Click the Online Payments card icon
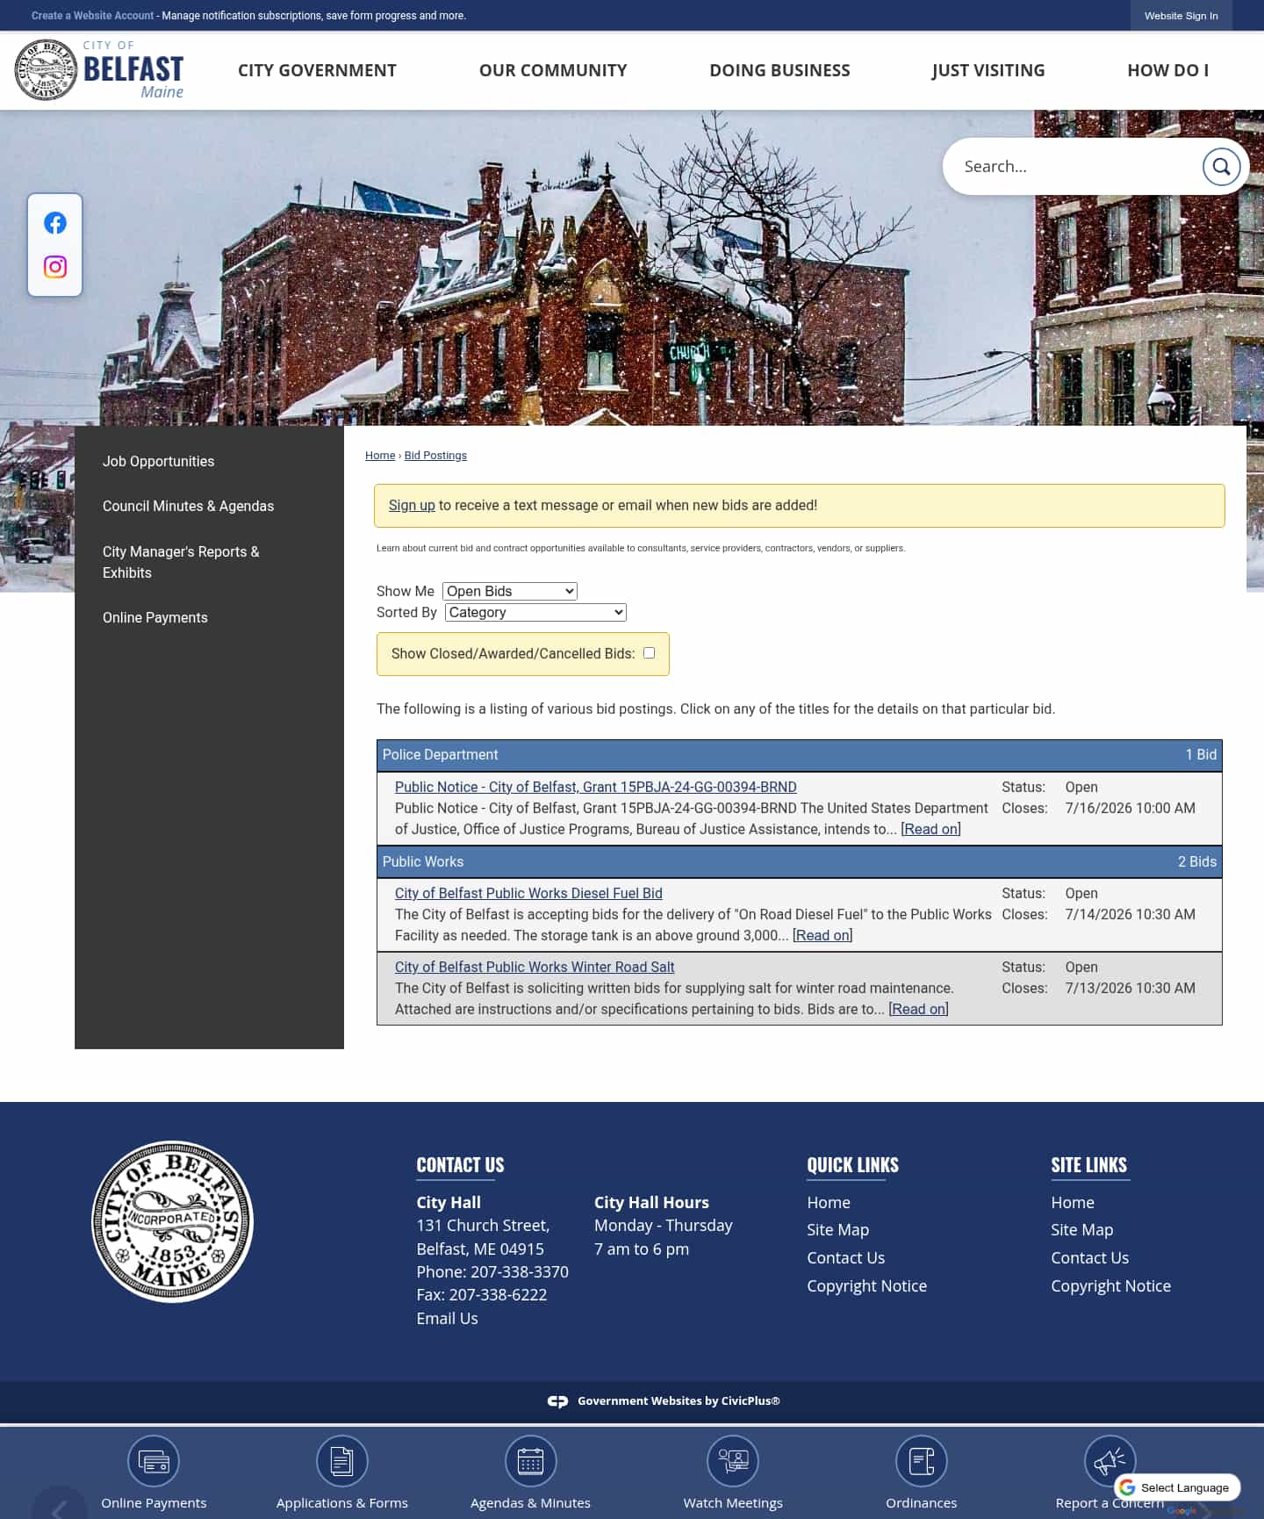This screenshot has height=1519, width=1264. tap(154, 1461)
